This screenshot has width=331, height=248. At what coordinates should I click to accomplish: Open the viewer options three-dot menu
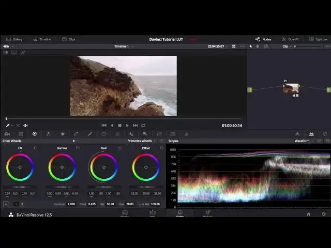click(242, 47)
